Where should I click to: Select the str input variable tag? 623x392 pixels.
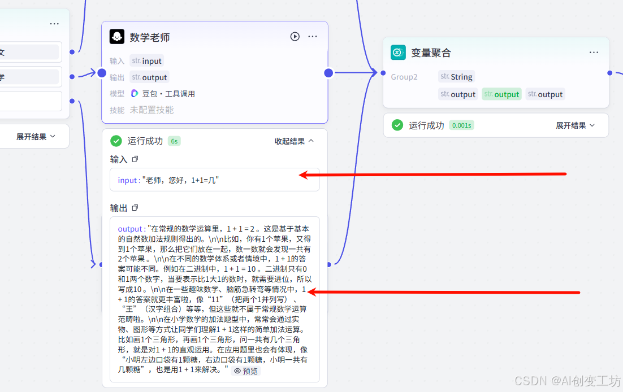pyautogui.click(x=147, y=61)
